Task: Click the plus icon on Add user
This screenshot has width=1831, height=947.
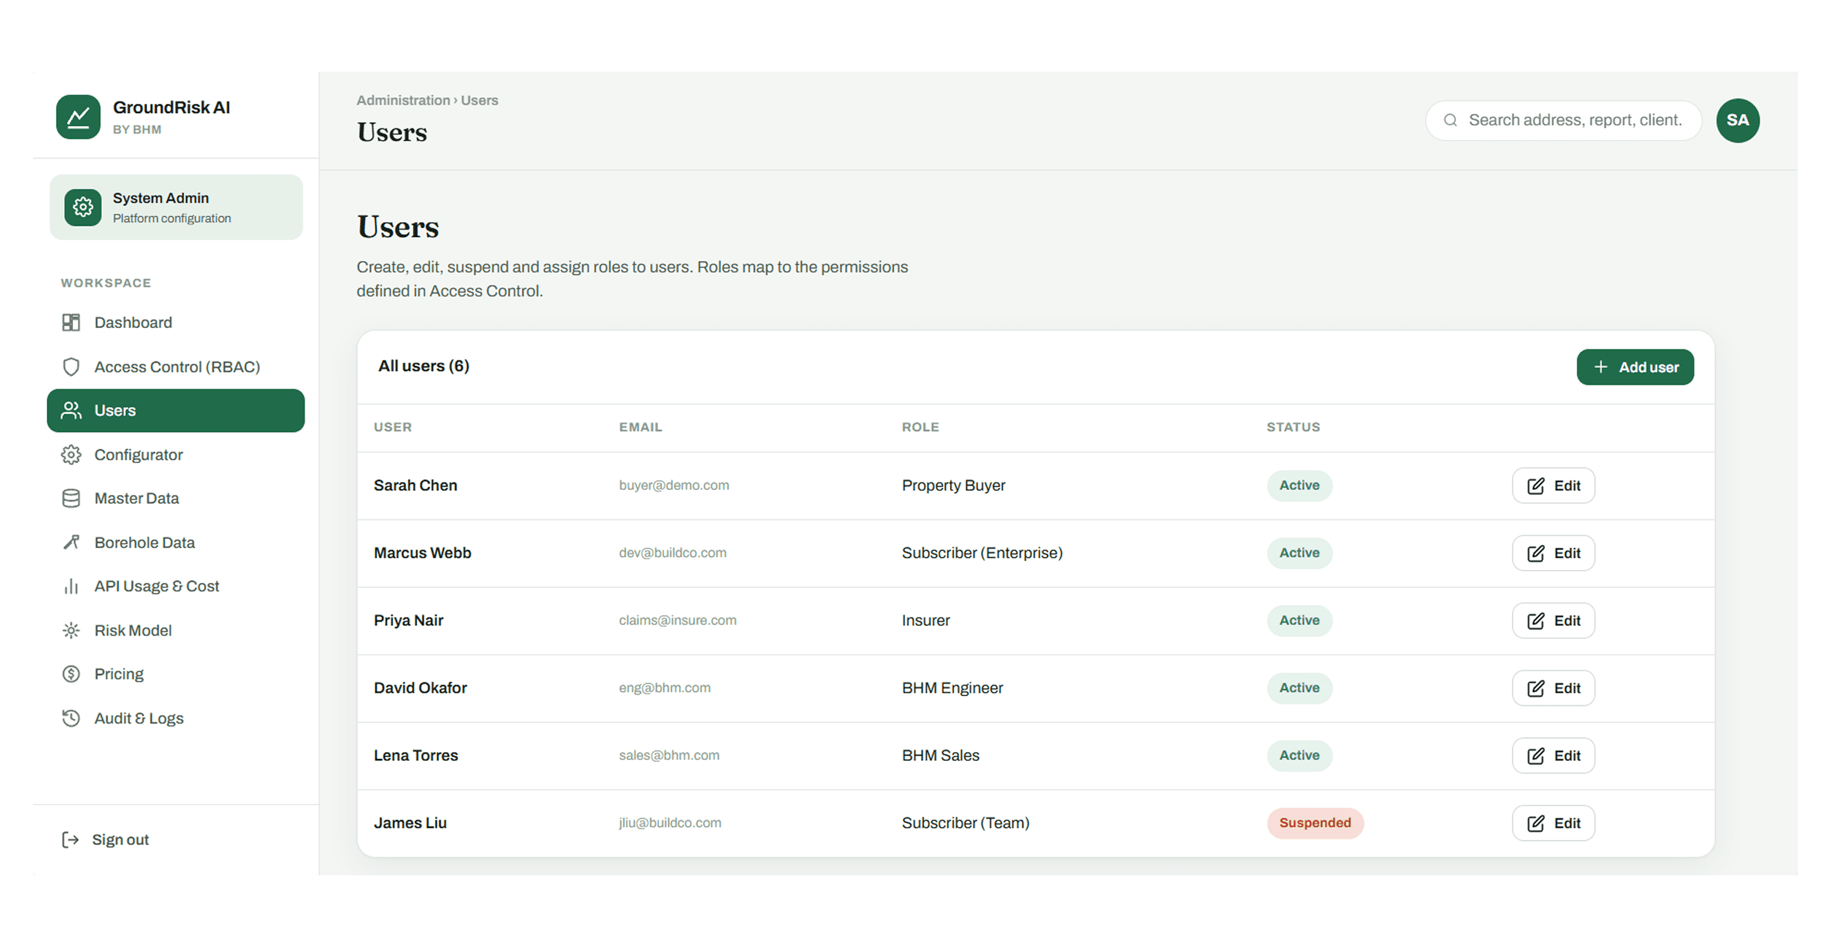Action: pyautogui.click(x=1601, y=367)
